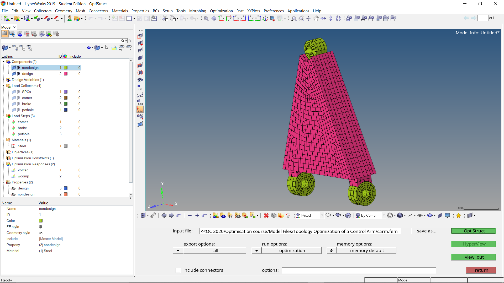Select the Cut elements scissors icon
The height and width of the screenshot is (283, 504).
[x=165, y=18]
